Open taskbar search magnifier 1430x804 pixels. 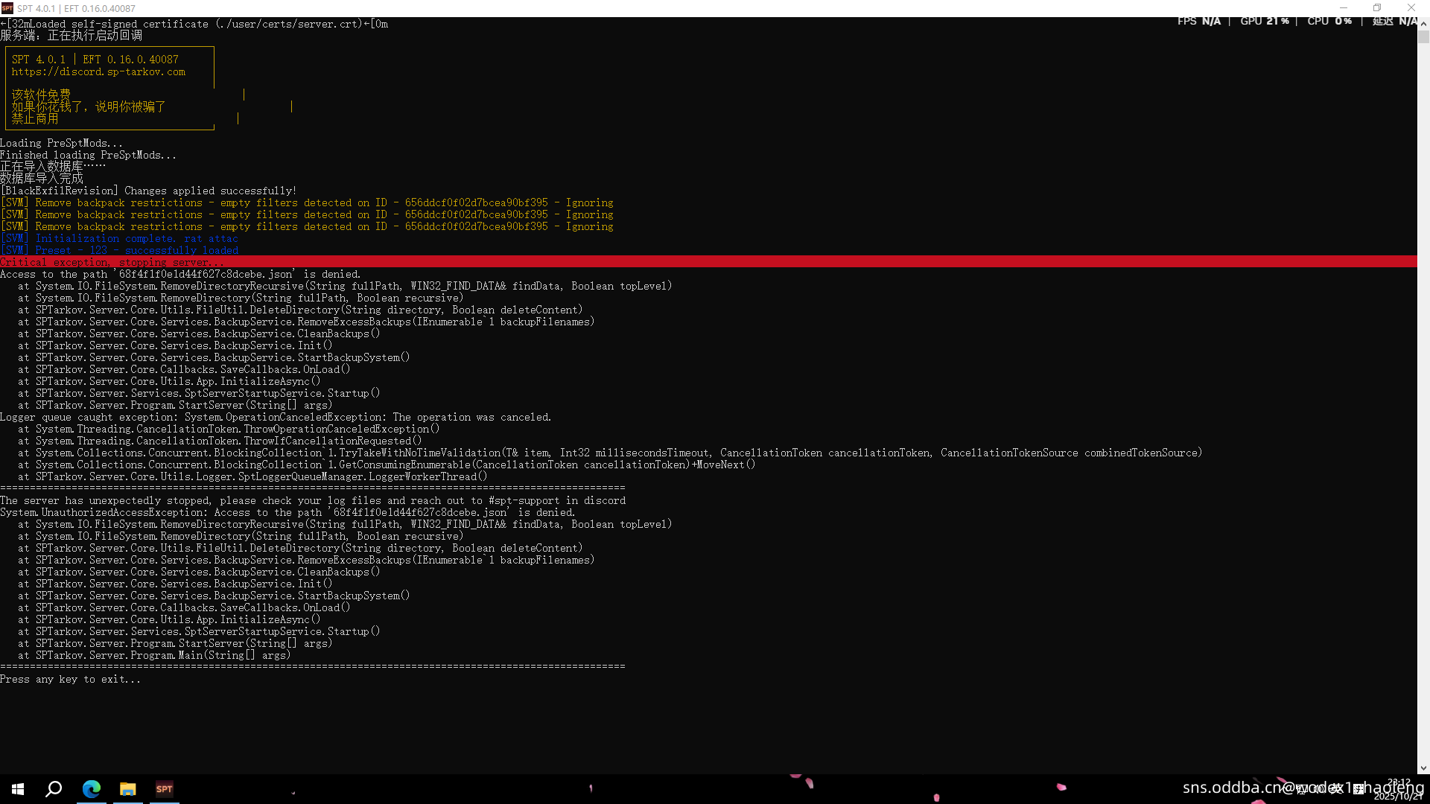coord(54,789)
